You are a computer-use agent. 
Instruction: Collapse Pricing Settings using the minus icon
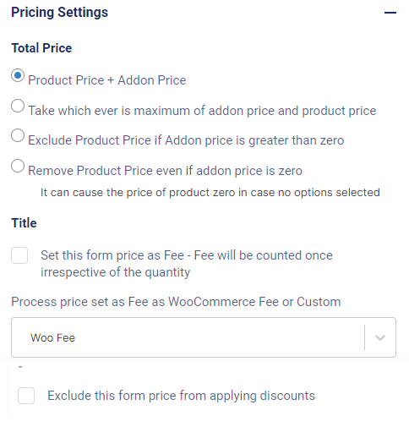click(x=390, y=13)
